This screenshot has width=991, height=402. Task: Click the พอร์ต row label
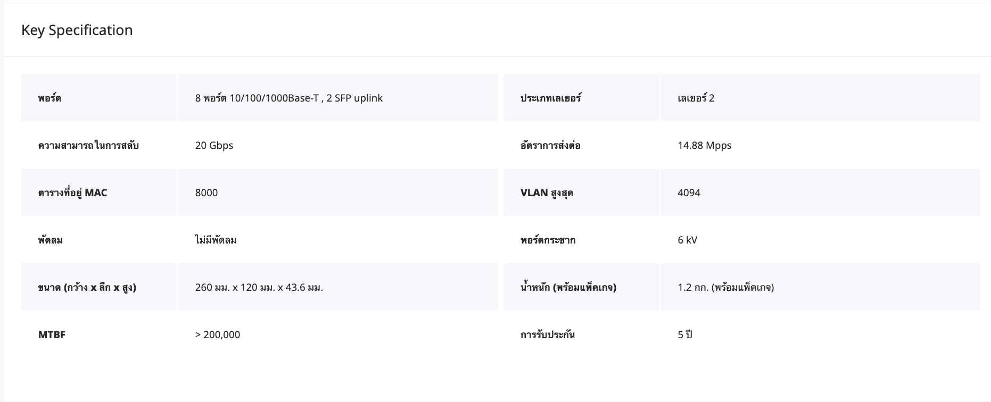49,98
